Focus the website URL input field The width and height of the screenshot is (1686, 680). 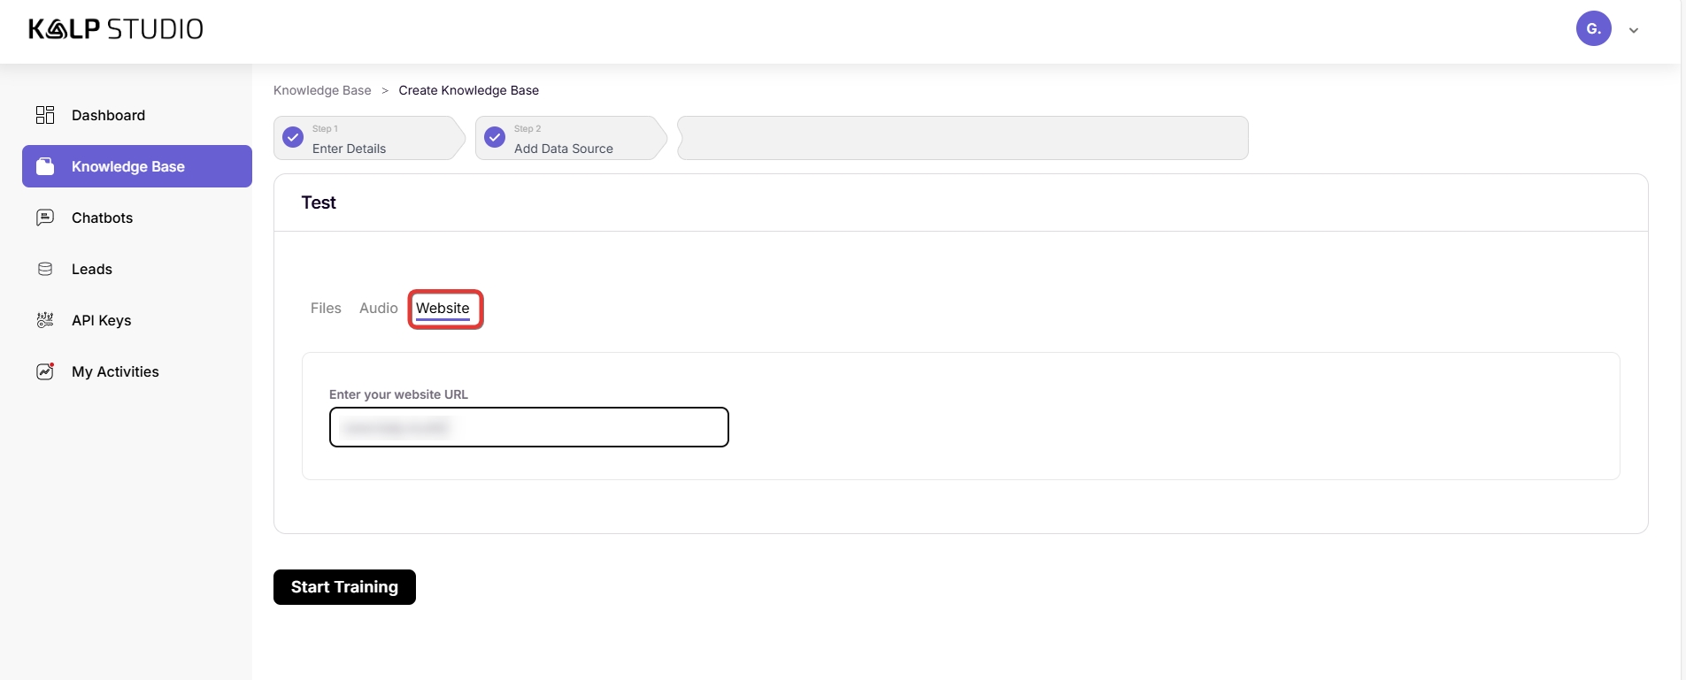pyautogui.click(x=528, y=427)
